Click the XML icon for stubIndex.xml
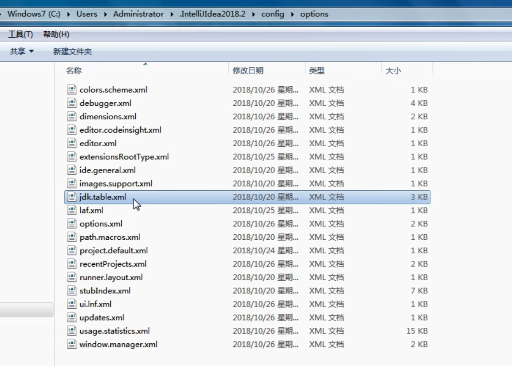The image size is (512, 366). coord(72,291)
